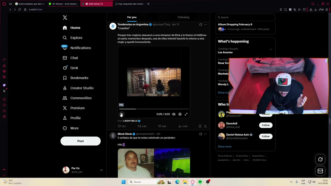Switch to the enfermedades Google tab
331x186 pixels.
30,4
